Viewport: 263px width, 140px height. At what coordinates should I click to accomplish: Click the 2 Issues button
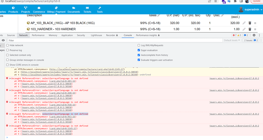tap(251, 40)
